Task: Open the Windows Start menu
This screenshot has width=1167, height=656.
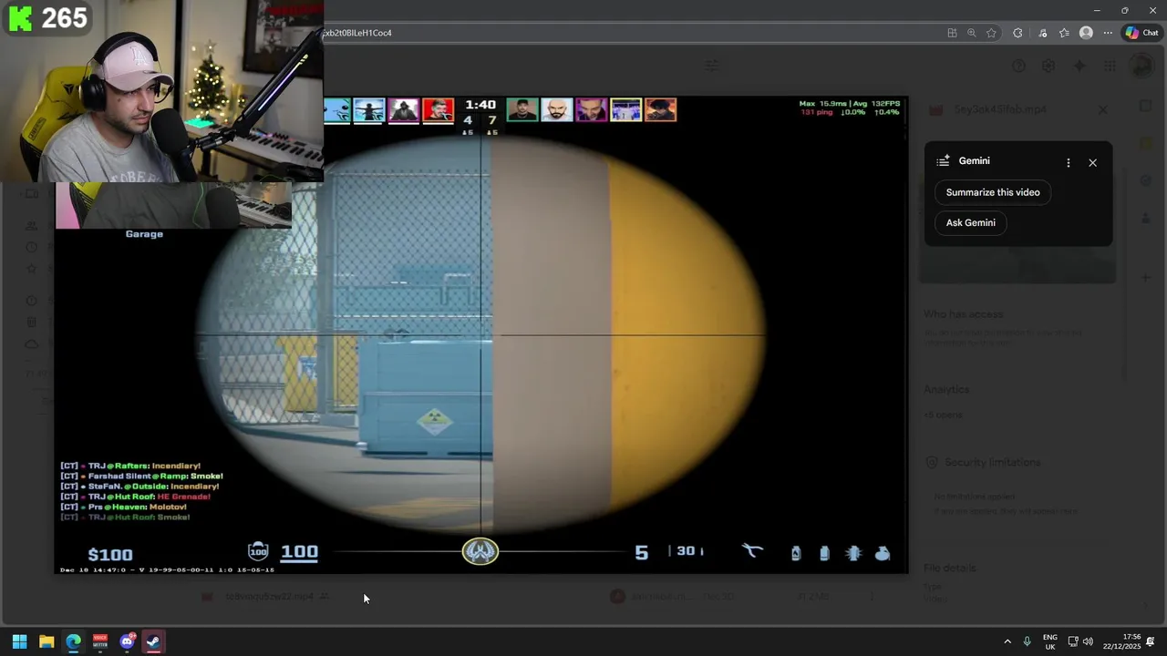Action: click(19, 641)
